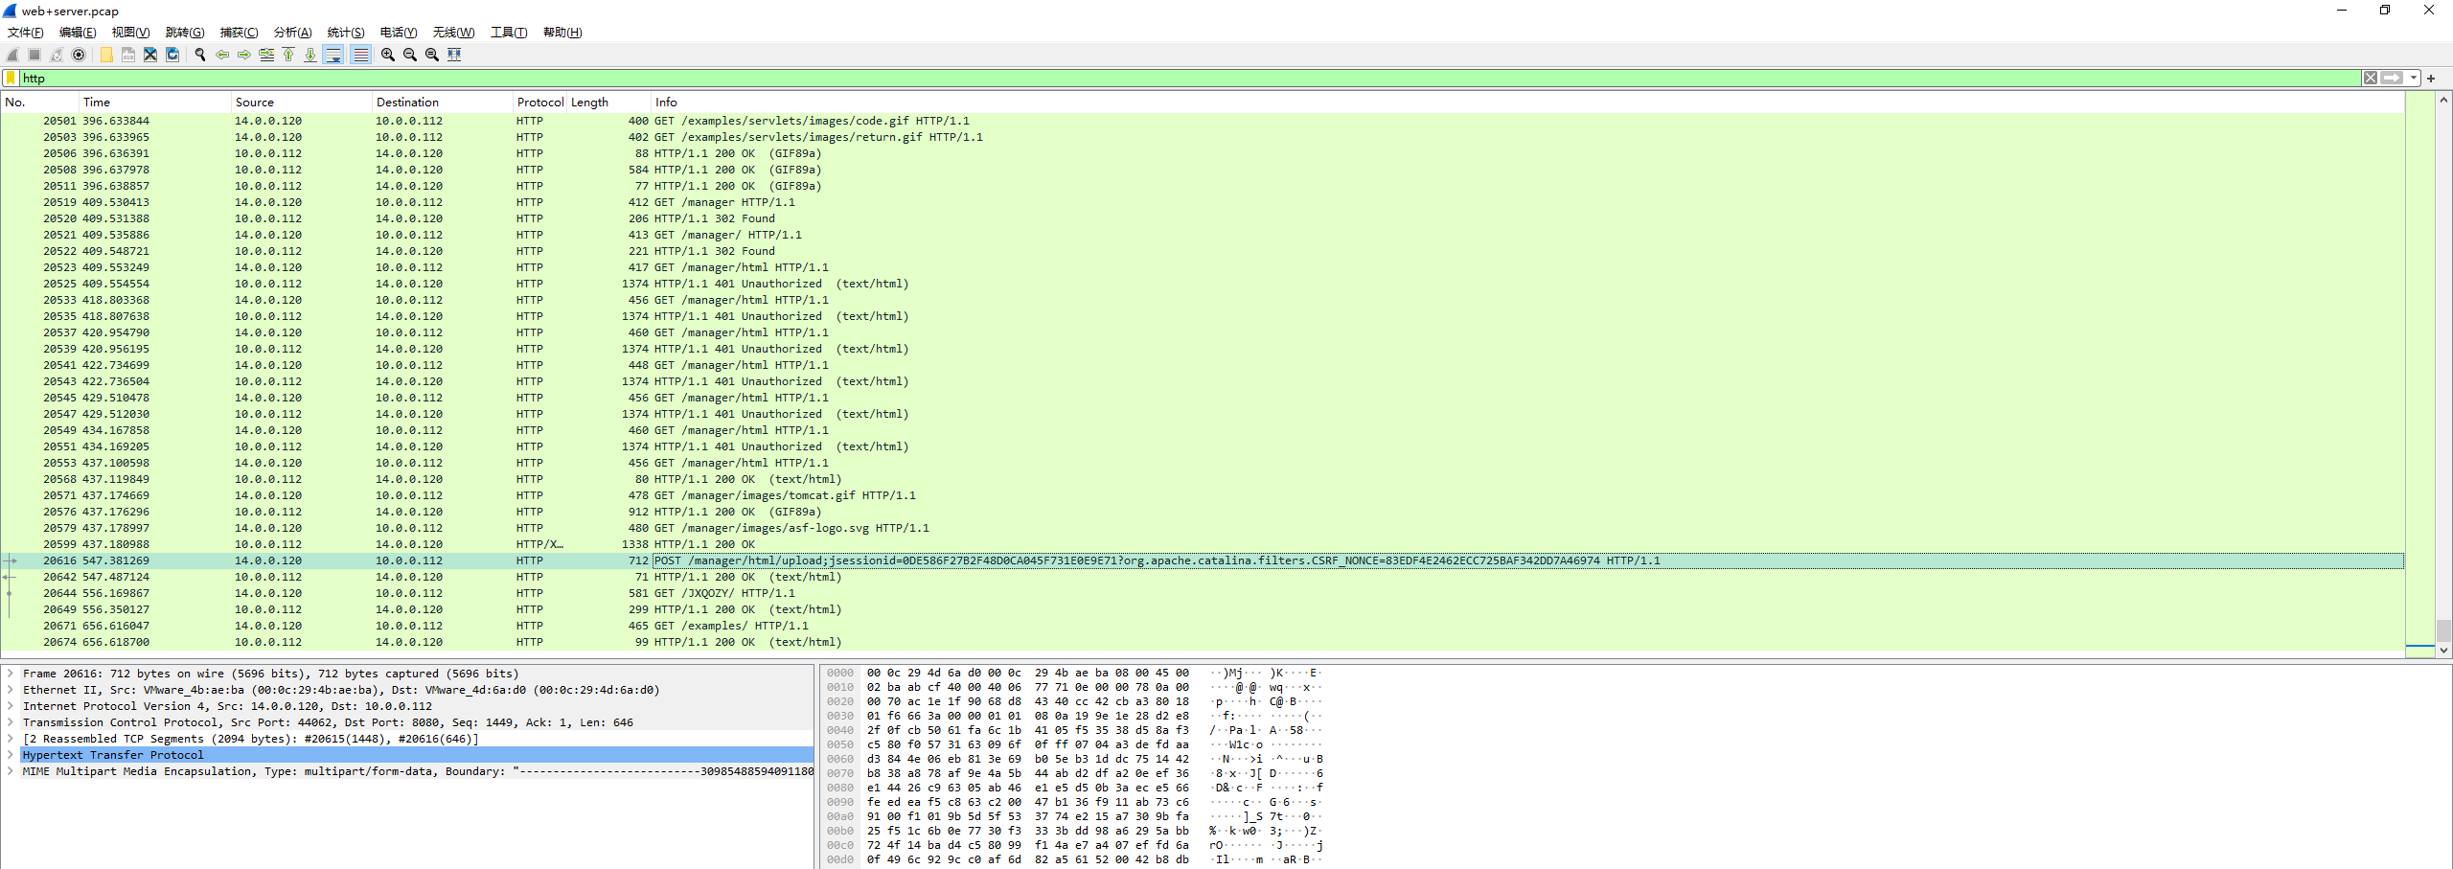Open the 帮助(H) menu
Viewport: 2453px width, 869px height.
click(x=562, y=33)
